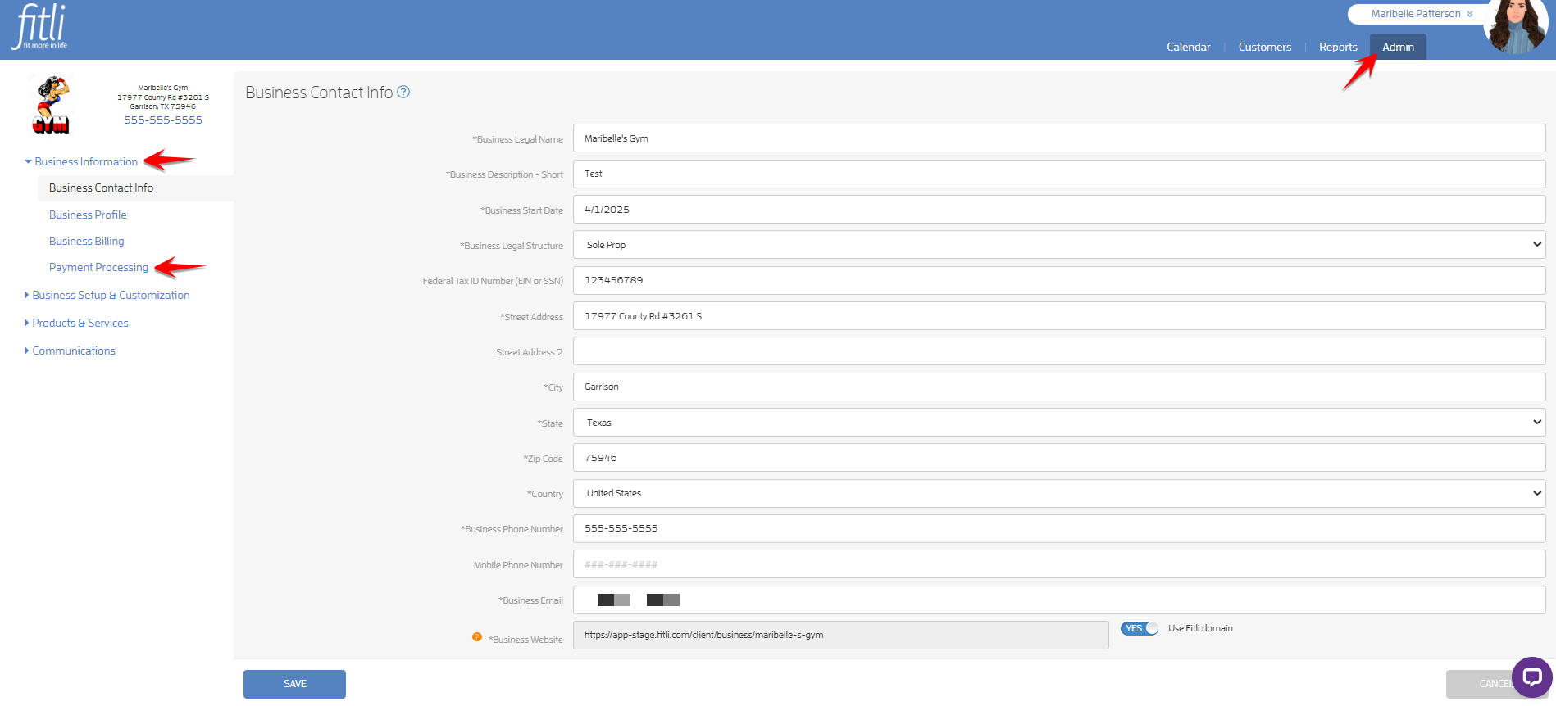Click the Business Email field
The width and height of the screenshot is (1556, 706).
coord(1059,600)
